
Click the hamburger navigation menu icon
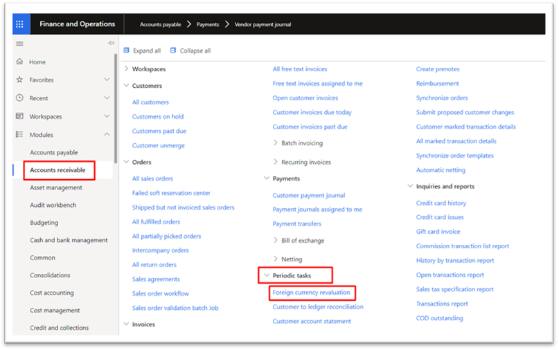[x=19, y=44]
